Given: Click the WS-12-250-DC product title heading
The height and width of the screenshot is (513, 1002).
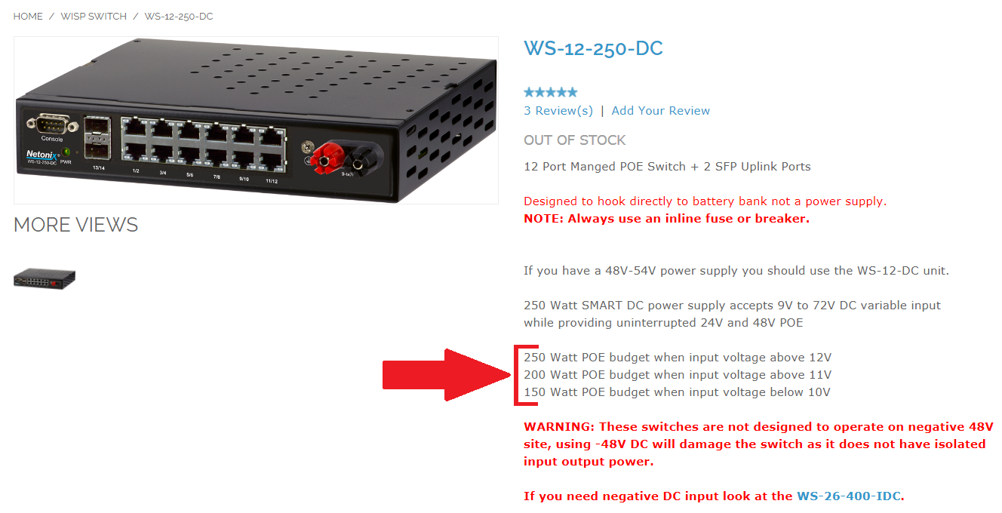Looking at the screenshot, I should (x=593, y=48).
